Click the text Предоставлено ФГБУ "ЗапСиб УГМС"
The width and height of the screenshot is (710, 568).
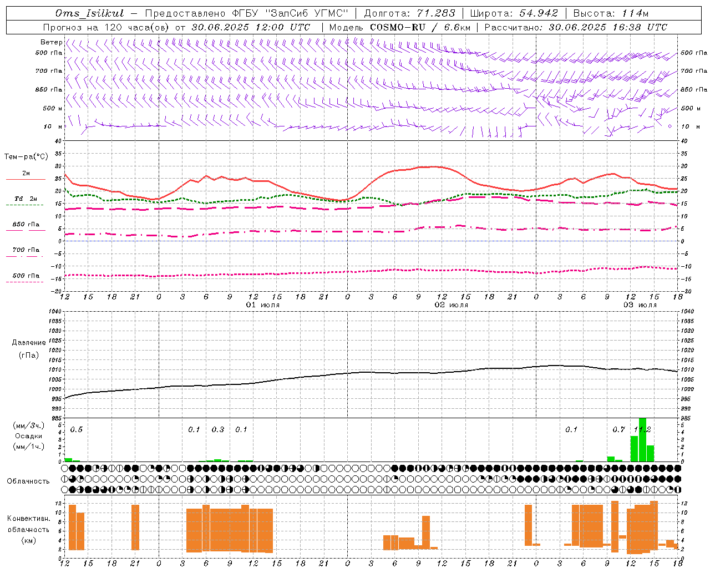(x=246, y=13)
